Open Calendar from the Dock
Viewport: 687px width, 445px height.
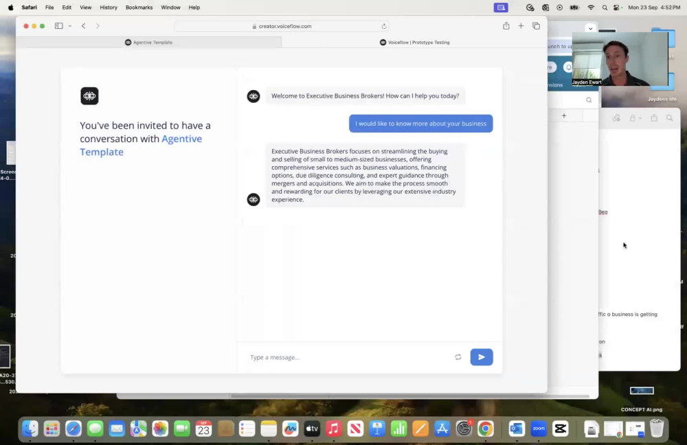tap(203, 429)
